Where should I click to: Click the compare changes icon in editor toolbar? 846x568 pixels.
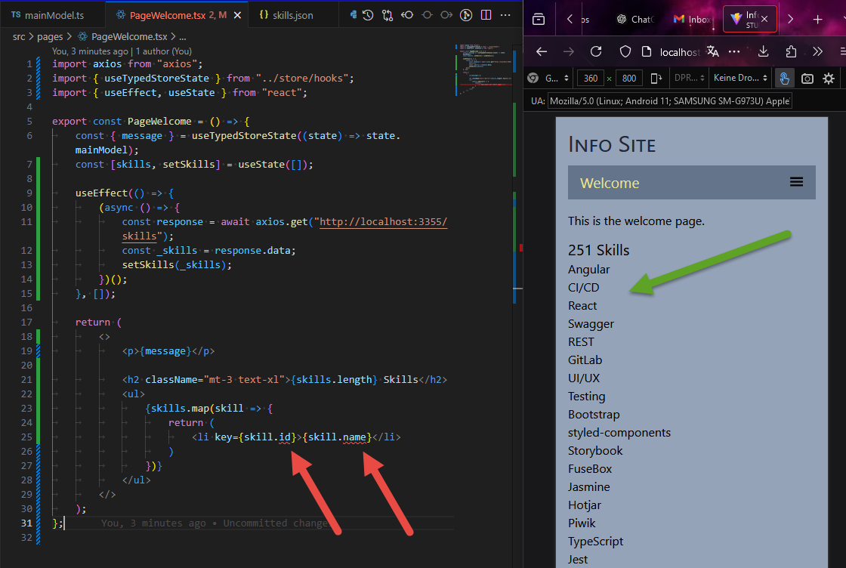point(387,15)
